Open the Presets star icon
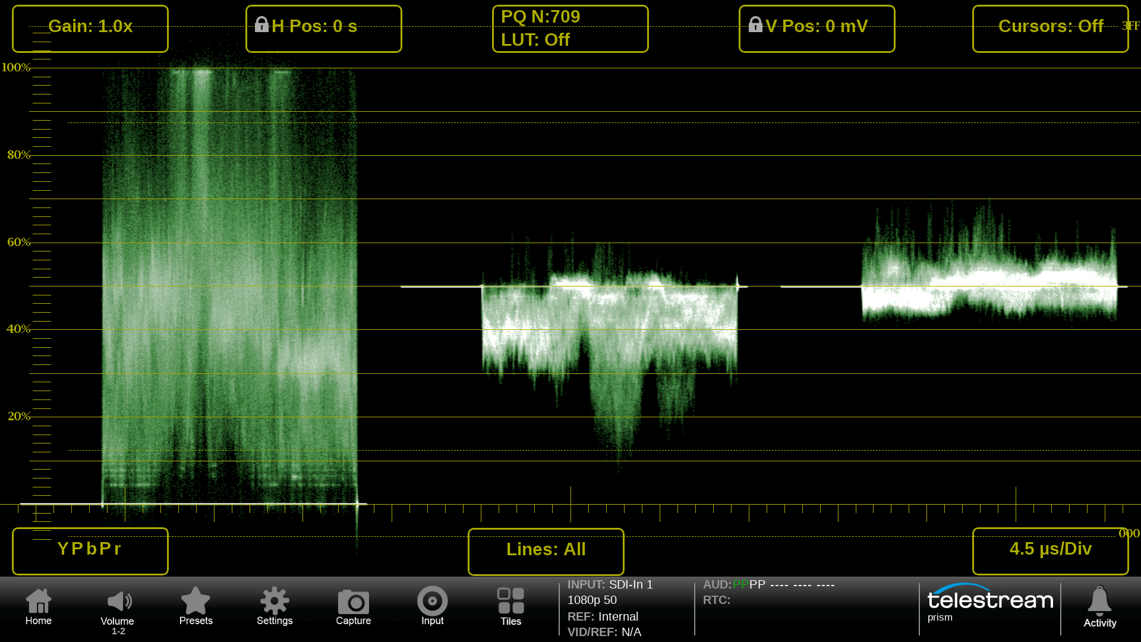1141x642 pixels. pyautogui.click(x=196, y=606)
